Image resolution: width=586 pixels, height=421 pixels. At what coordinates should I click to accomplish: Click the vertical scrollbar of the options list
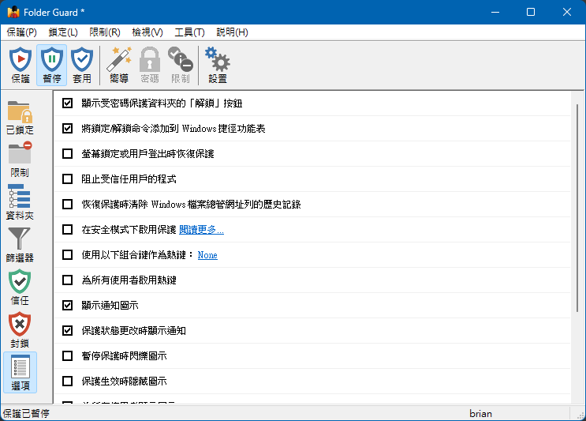point(577,237)
